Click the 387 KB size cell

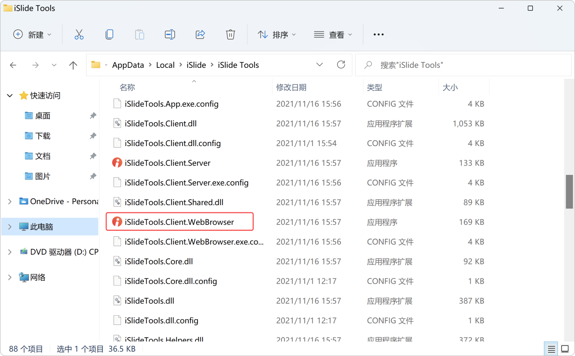coord(471,301)
